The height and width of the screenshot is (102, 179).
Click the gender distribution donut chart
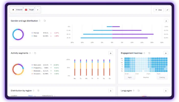pyautogui.click(x=18, y=34)
